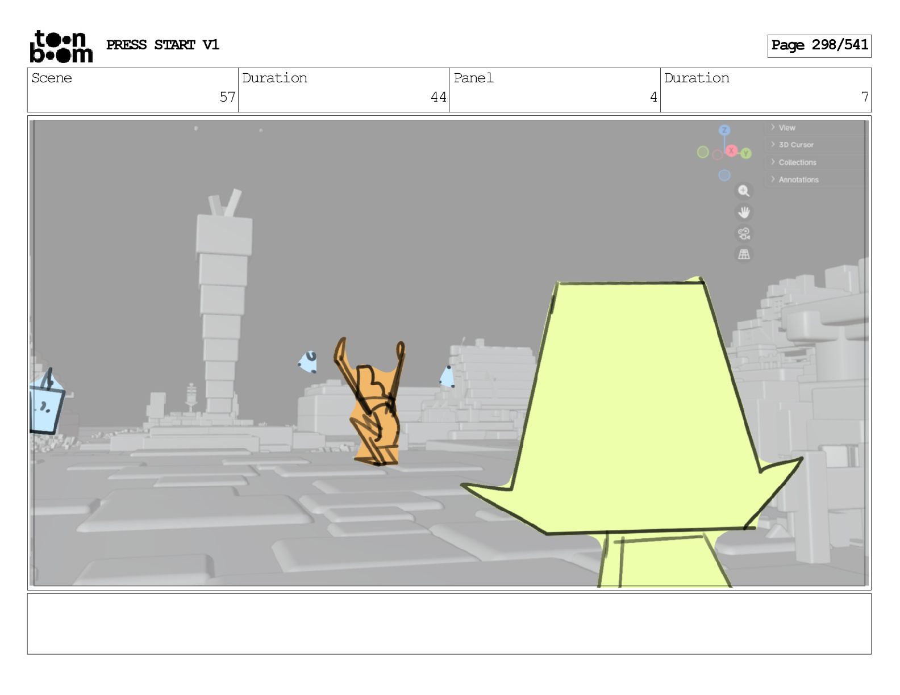Viewport: 900px width, 695px height.
Task: Click the red X axis gizmo handle
Action: [x=732, y=150]
